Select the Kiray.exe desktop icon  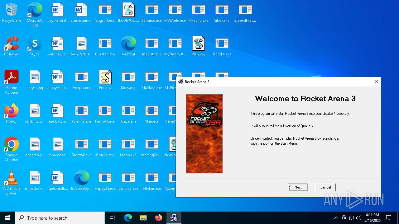[128, 80]
